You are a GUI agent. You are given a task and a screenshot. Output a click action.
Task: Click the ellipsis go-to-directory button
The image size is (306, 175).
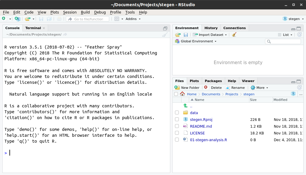click(x=301, y=94)
